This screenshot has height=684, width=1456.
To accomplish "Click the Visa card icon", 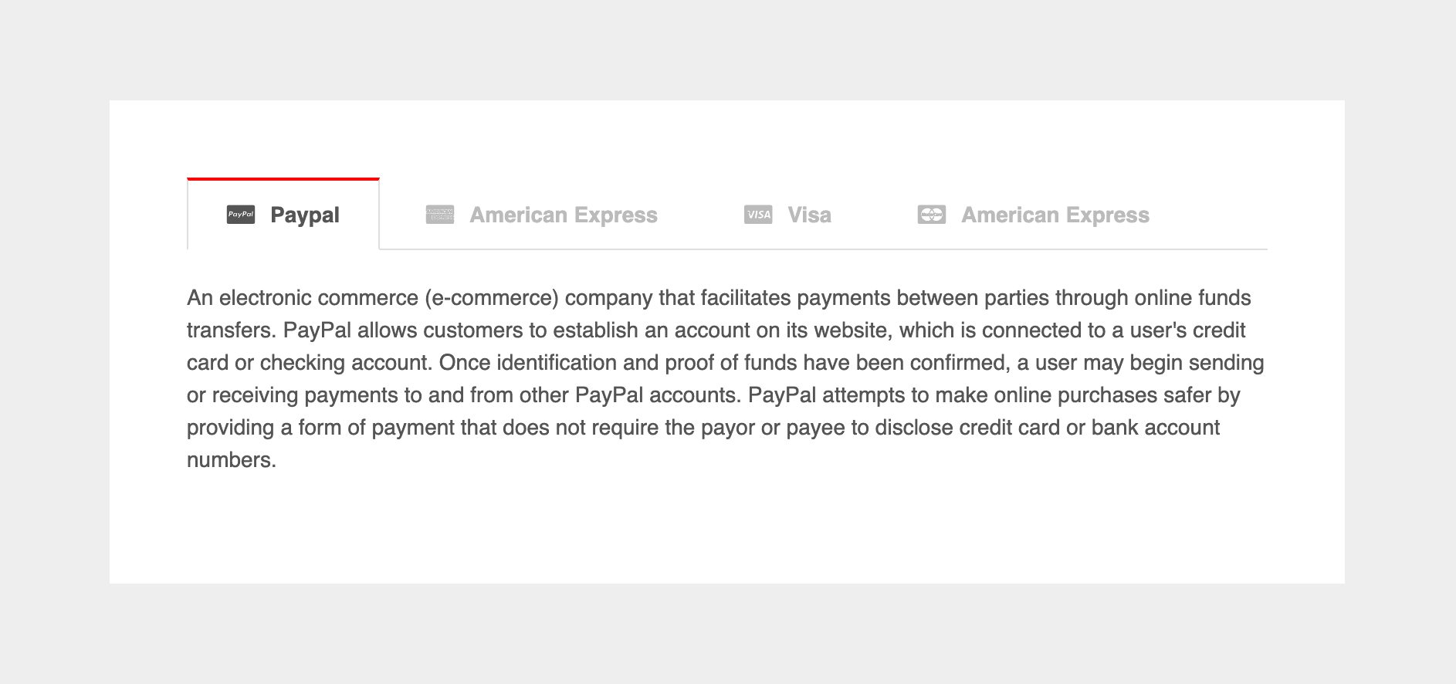I will pos(758,215).
